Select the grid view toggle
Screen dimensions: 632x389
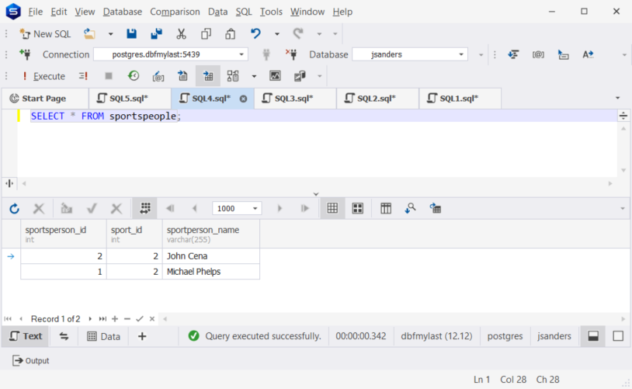[332, 208]
